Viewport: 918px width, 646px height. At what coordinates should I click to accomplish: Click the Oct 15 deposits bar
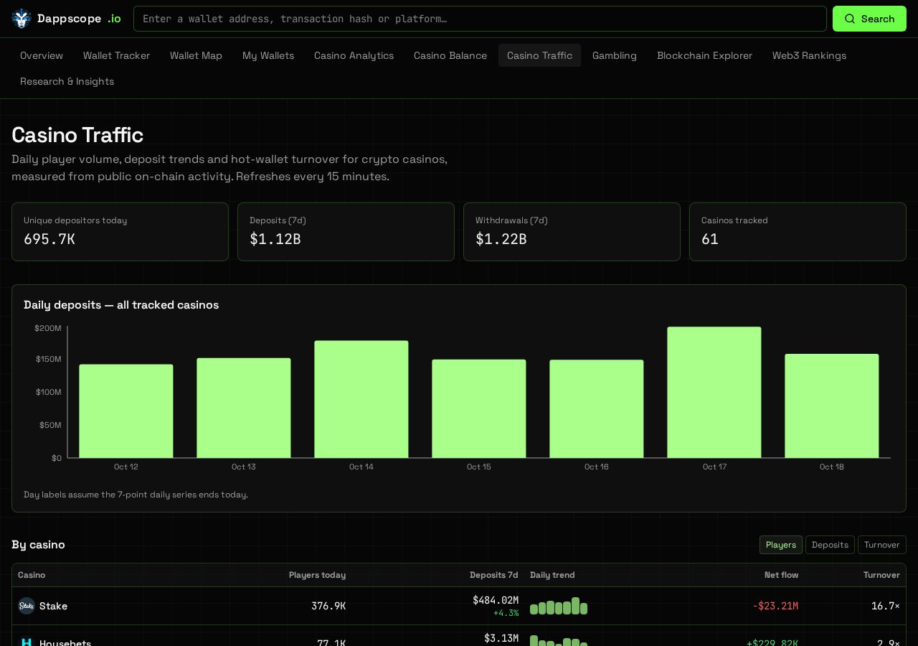coord(479,408)
